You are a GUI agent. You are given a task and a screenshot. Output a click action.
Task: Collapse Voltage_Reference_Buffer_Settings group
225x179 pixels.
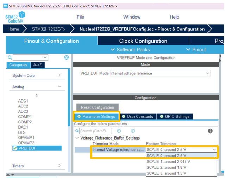point(77,138)
